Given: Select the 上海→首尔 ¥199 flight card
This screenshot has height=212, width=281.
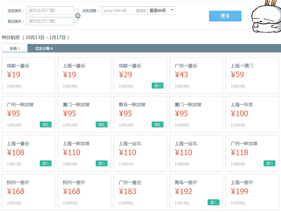Looking at the screenshot, I should pyautogui.click(x=252, y=192).
